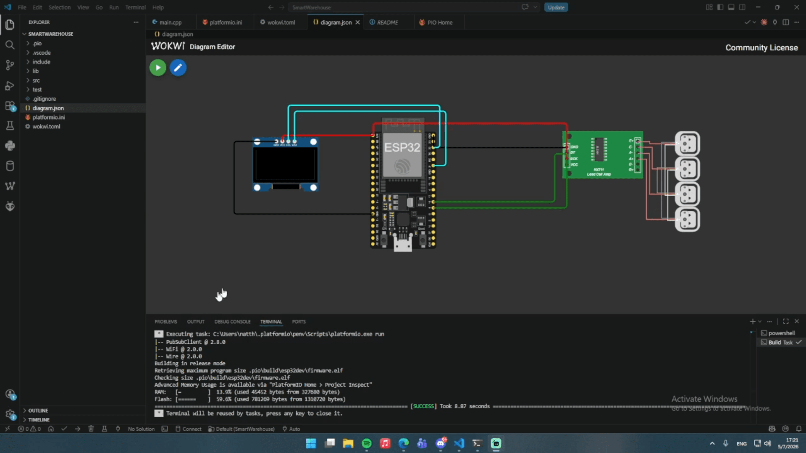Open the Extensions view

(10, 106)
